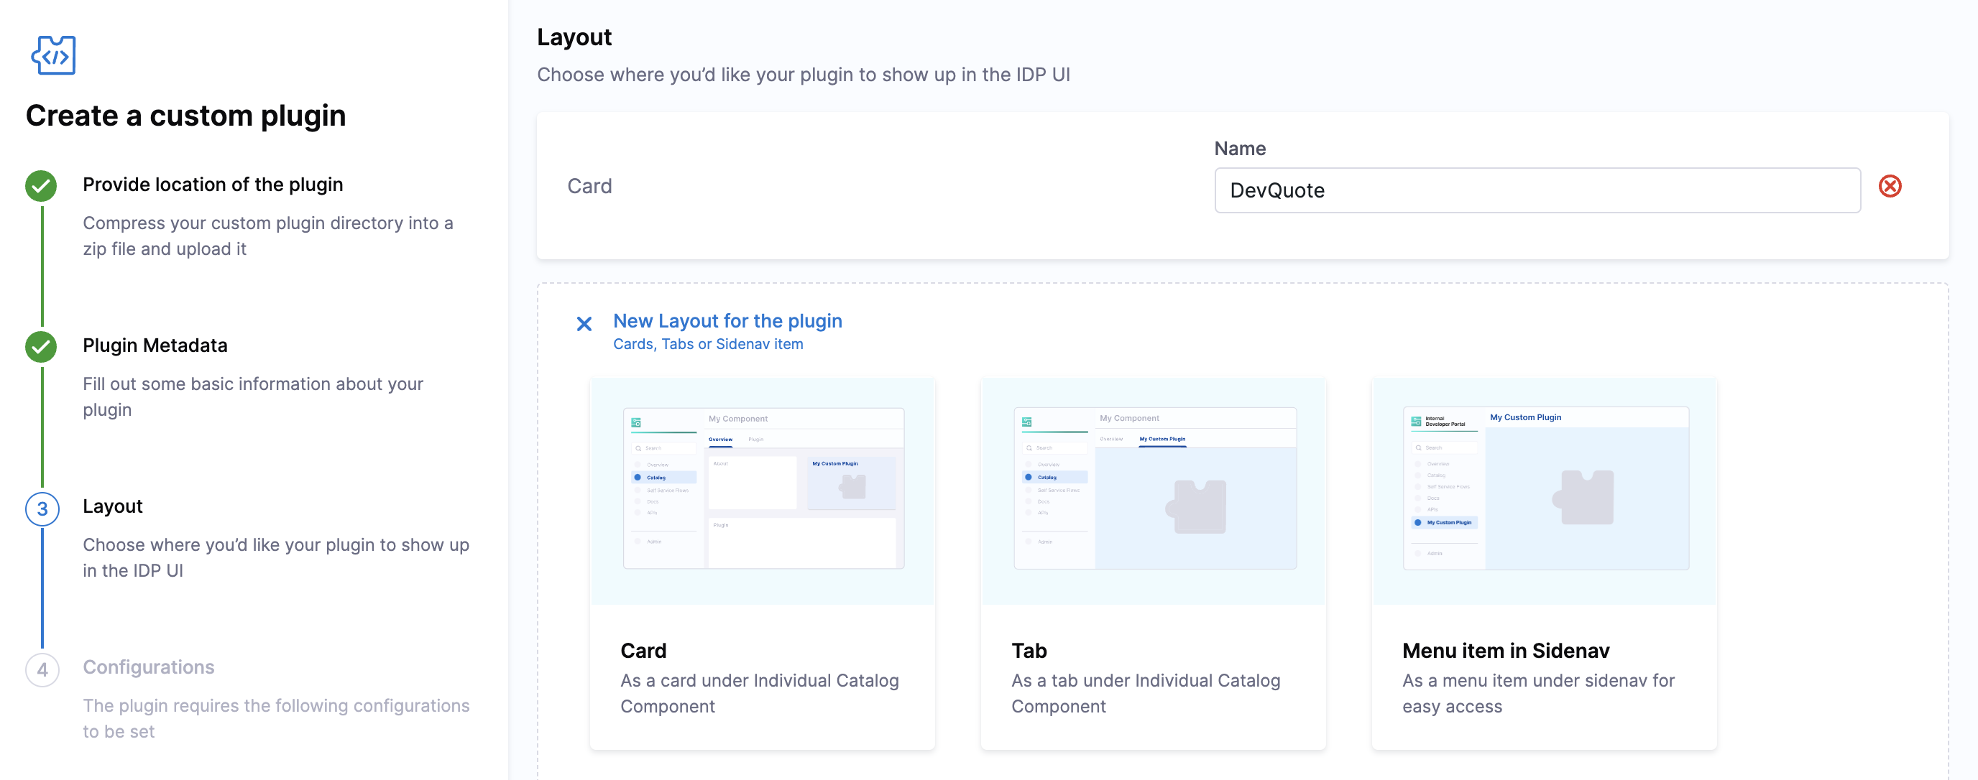Screen dimensions: 1978x780
Task: Click the custom plugin puzzle code icon
Action: pos(53,55)
